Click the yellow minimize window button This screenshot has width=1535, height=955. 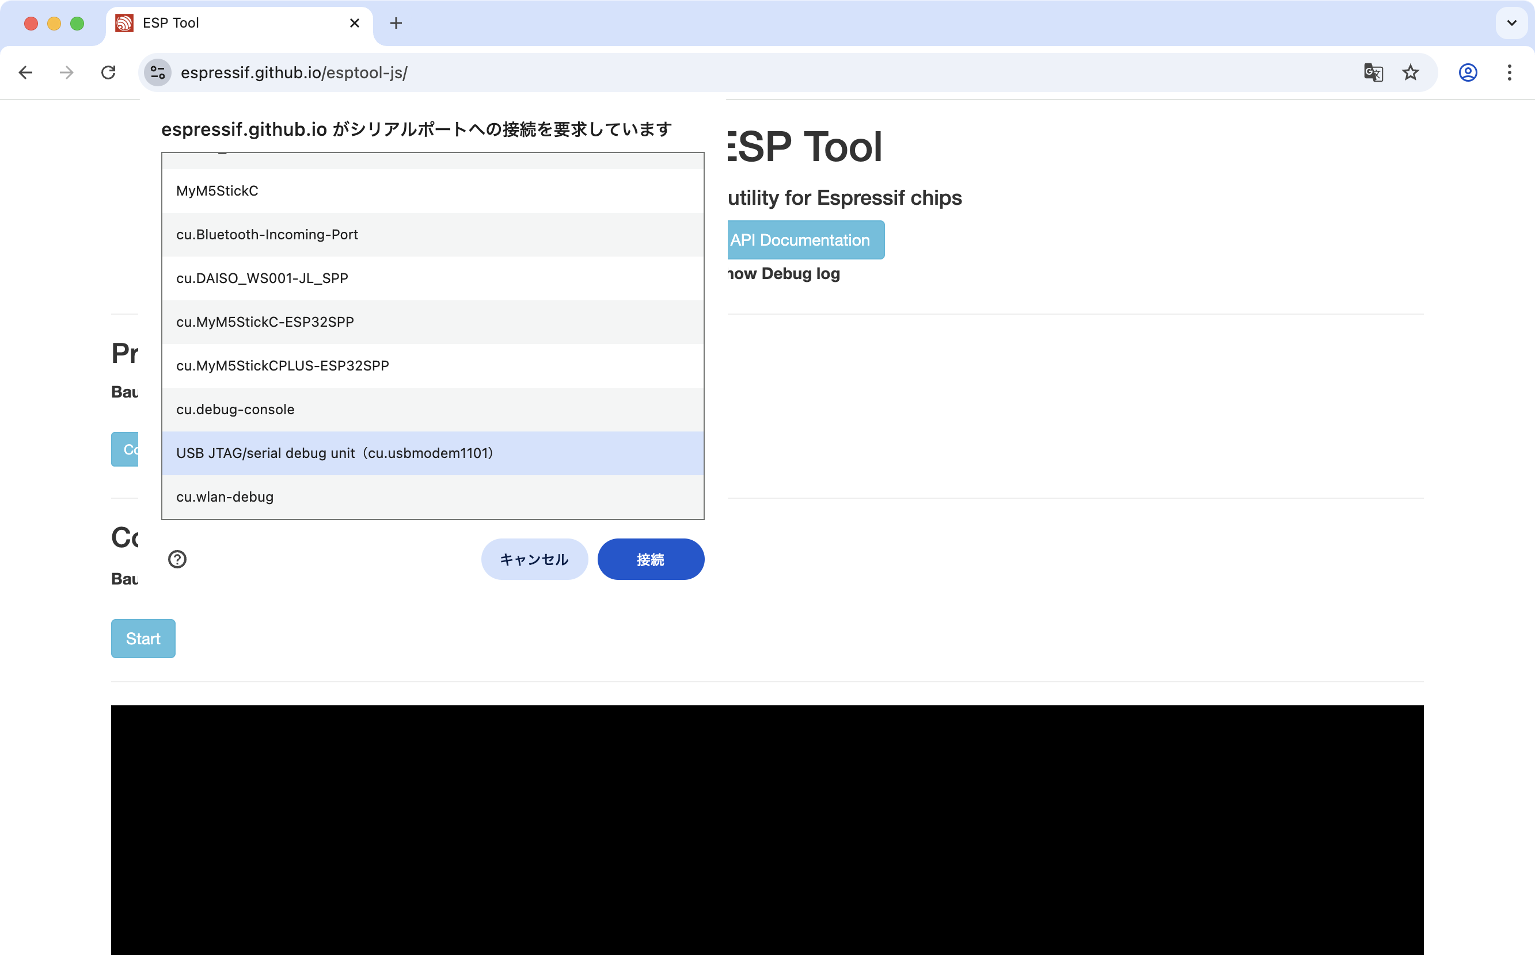pyautogui.click(x=54, y=24)
